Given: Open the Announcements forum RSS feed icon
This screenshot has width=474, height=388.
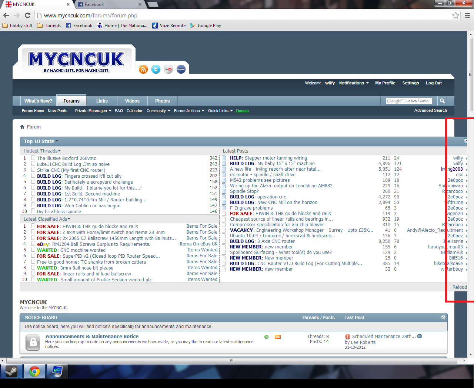Looking at the screenshot, I should (277, 337).
